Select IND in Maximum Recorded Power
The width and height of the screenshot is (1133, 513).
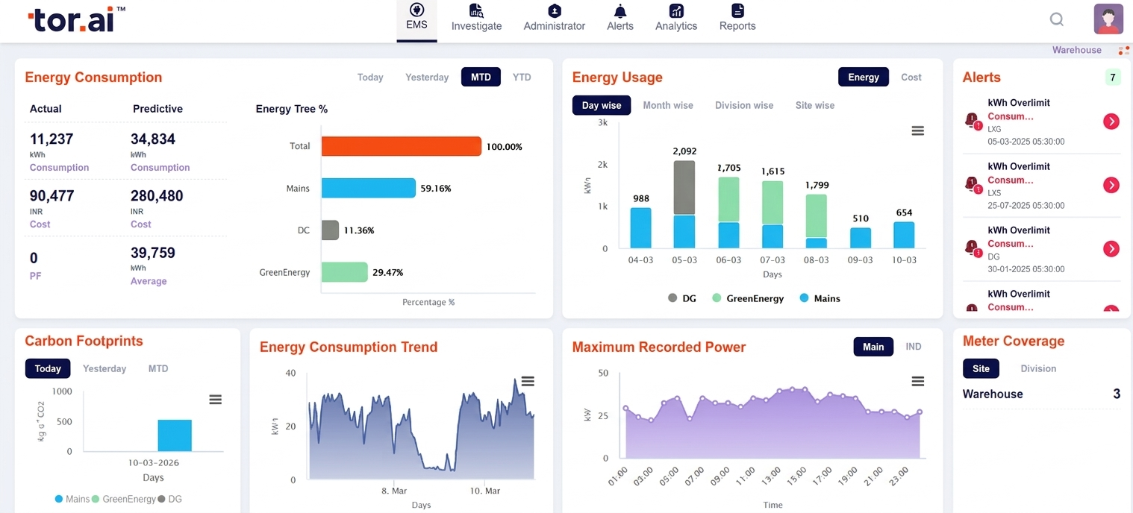[x=914, y=347]
